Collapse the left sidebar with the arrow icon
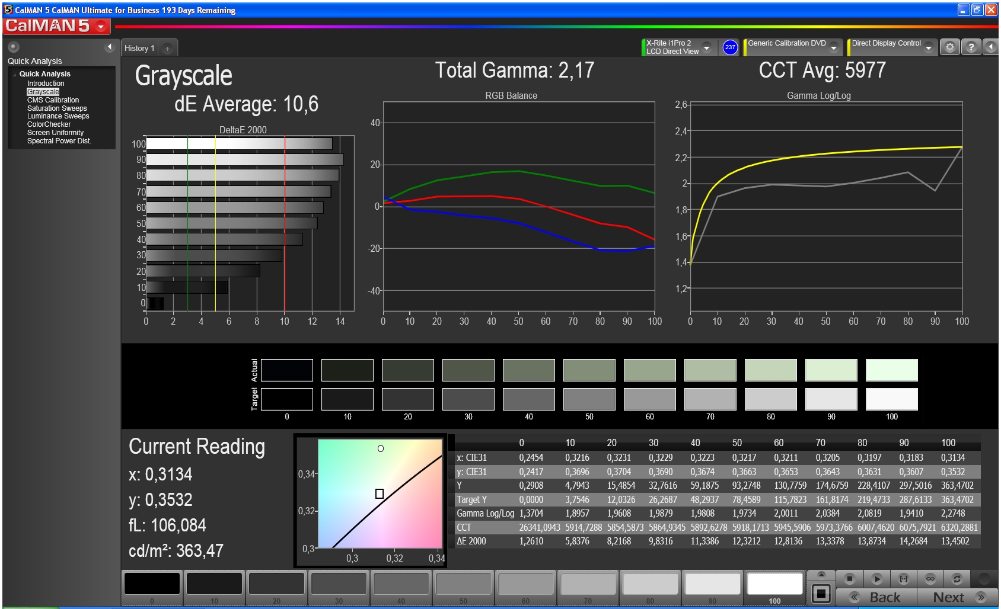1001x609 pixels. coord(109,47)
